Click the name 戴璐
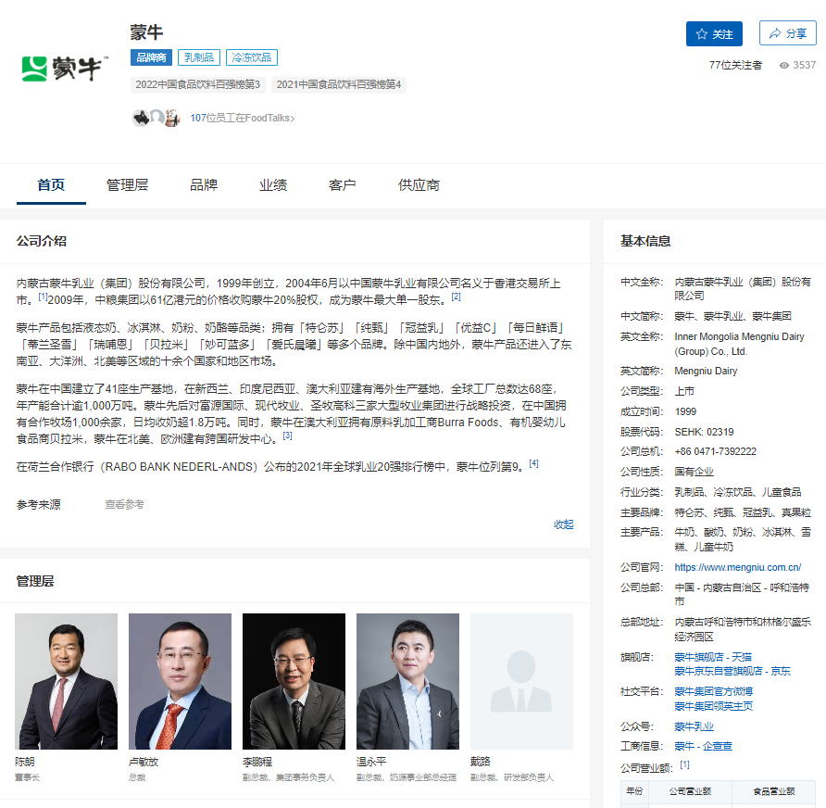The image size is (826, 808). 481,762
